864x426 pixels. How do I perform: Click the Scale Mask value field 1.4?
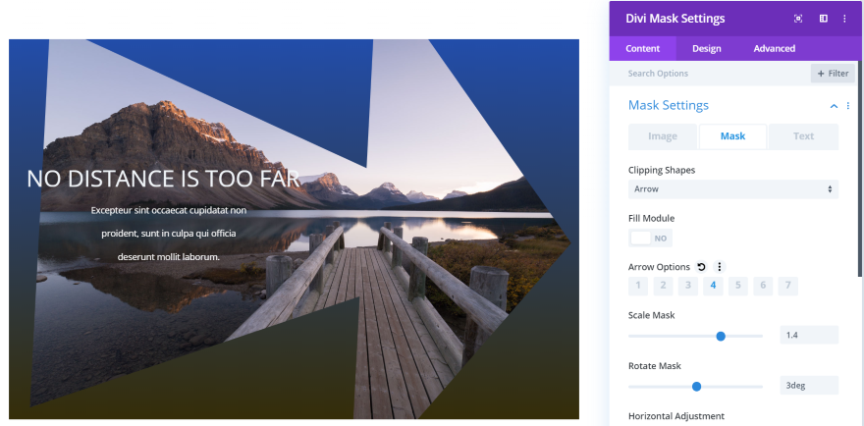point(809,335)
